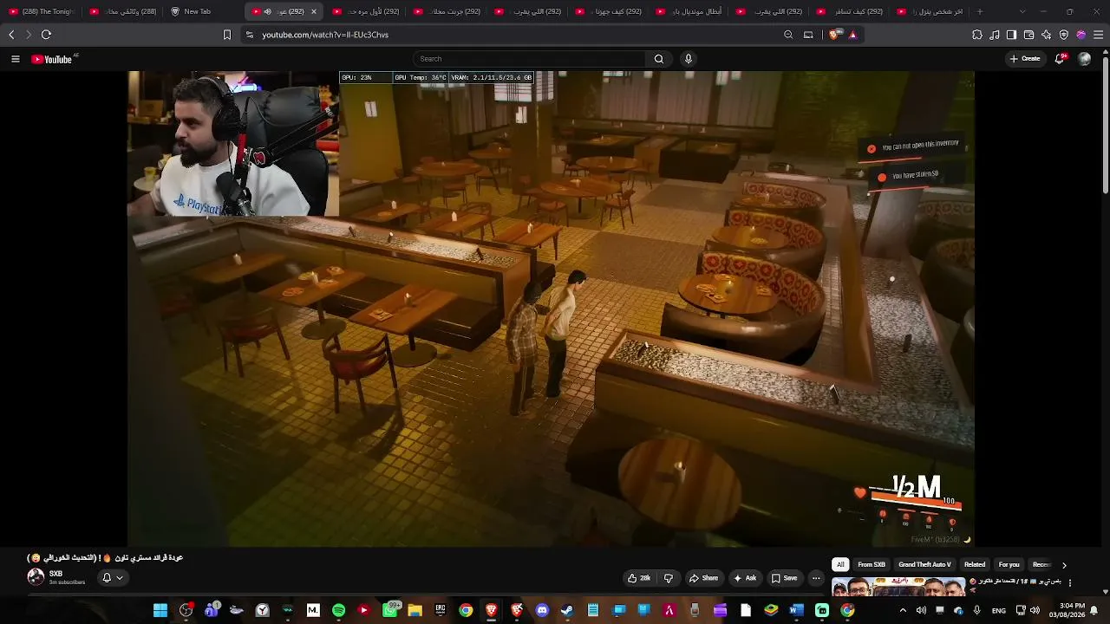
Task: Open the browser main menu icon
Action: point(1099,35)
